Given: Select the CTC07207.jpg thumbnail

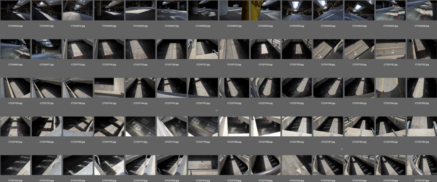Looking at the screenshot, I should click(x=140, y=165).
